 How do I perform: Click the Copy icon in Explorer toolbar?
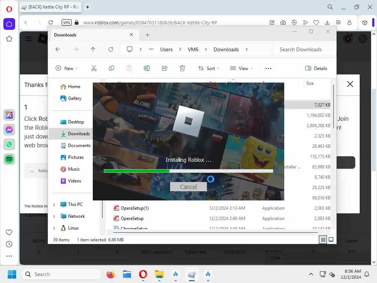pyautogui.click(x=111, y=68)
